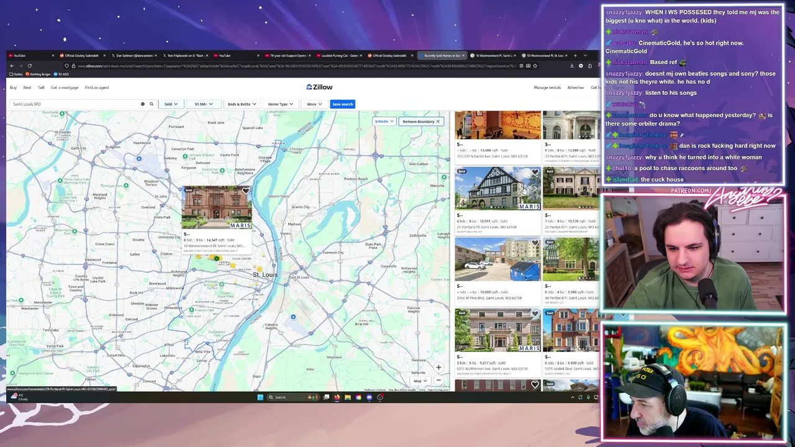Viewport: 795px width, 447px height.
Task: Toggle heart on bottom partially visible listing
Action: [535, 385]
